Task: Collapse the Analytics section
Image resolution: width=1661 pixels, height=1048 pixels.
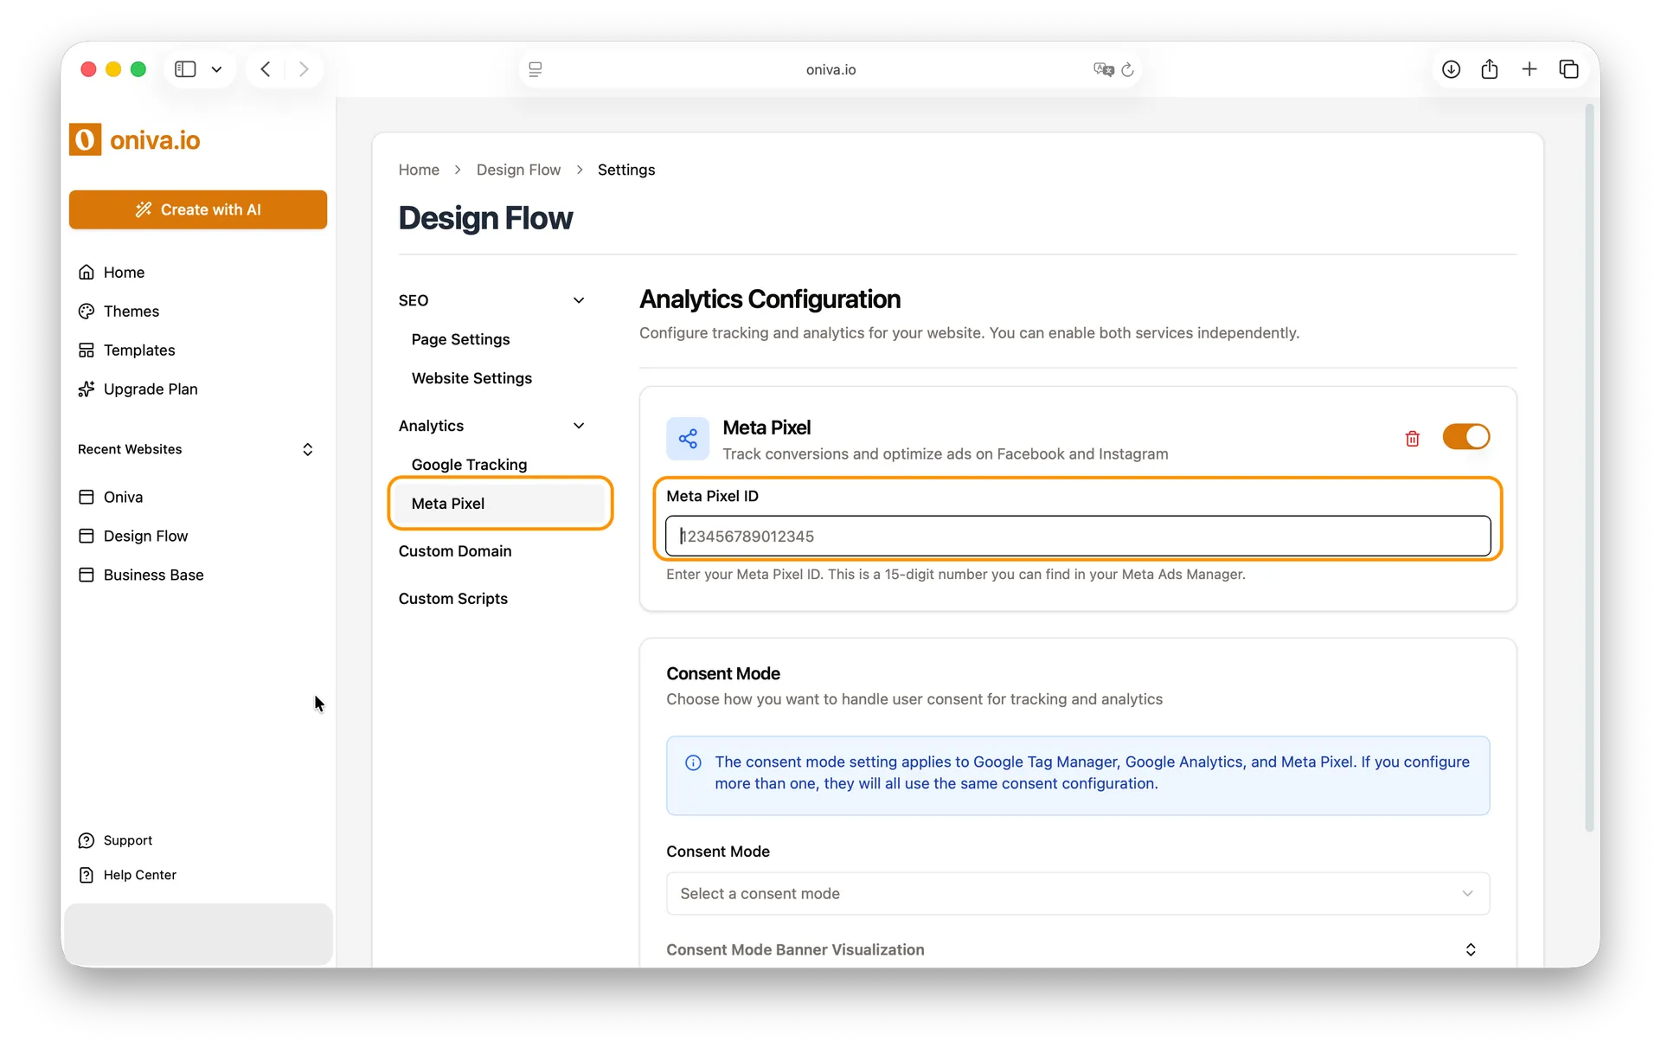Action: (x=579, y=425)
